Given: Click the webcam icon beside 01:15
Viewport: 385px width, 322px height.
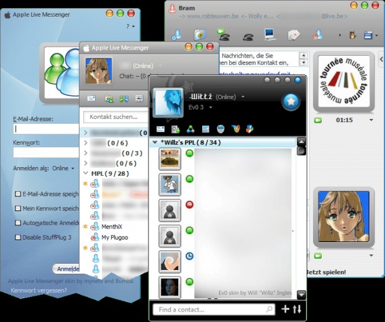Looking at the screenshot, I should pos(318,120).
